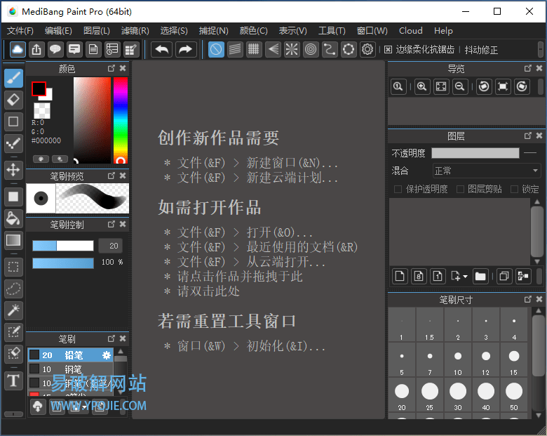Enable parallel lines snap
547x436 pixels.
[235, 49]
